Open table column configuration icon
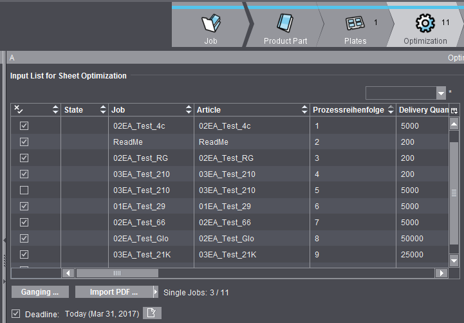 (x=454, y=111)
